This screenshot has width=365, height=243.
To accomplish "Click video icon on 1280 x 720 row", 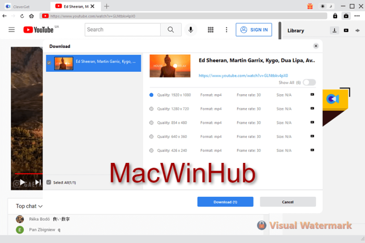I will click(312, 108).
